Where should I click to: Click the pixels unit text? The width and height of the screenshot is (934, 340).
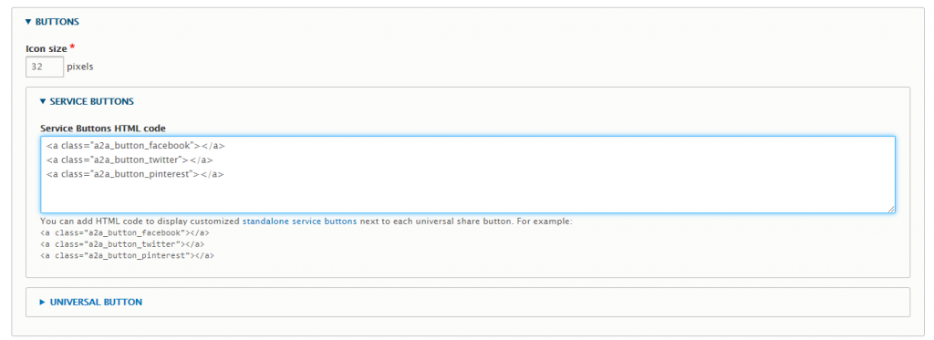pyautogui.click(x=80, y=67)
